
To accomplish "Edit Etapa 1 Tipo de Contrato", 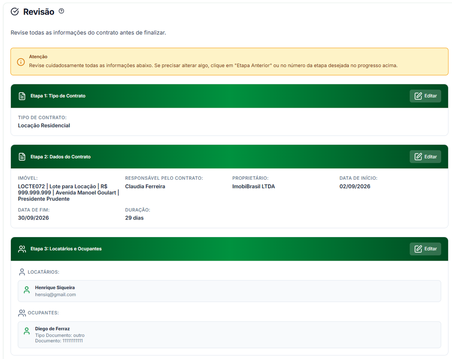I will click(x=425, y=96).
